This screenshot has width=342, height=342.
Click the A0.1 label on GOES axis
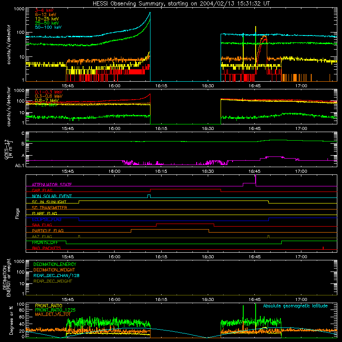click(20, 165)
